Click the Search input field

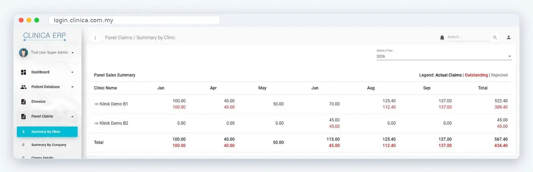pyautogui.click(x=468, y=37)
